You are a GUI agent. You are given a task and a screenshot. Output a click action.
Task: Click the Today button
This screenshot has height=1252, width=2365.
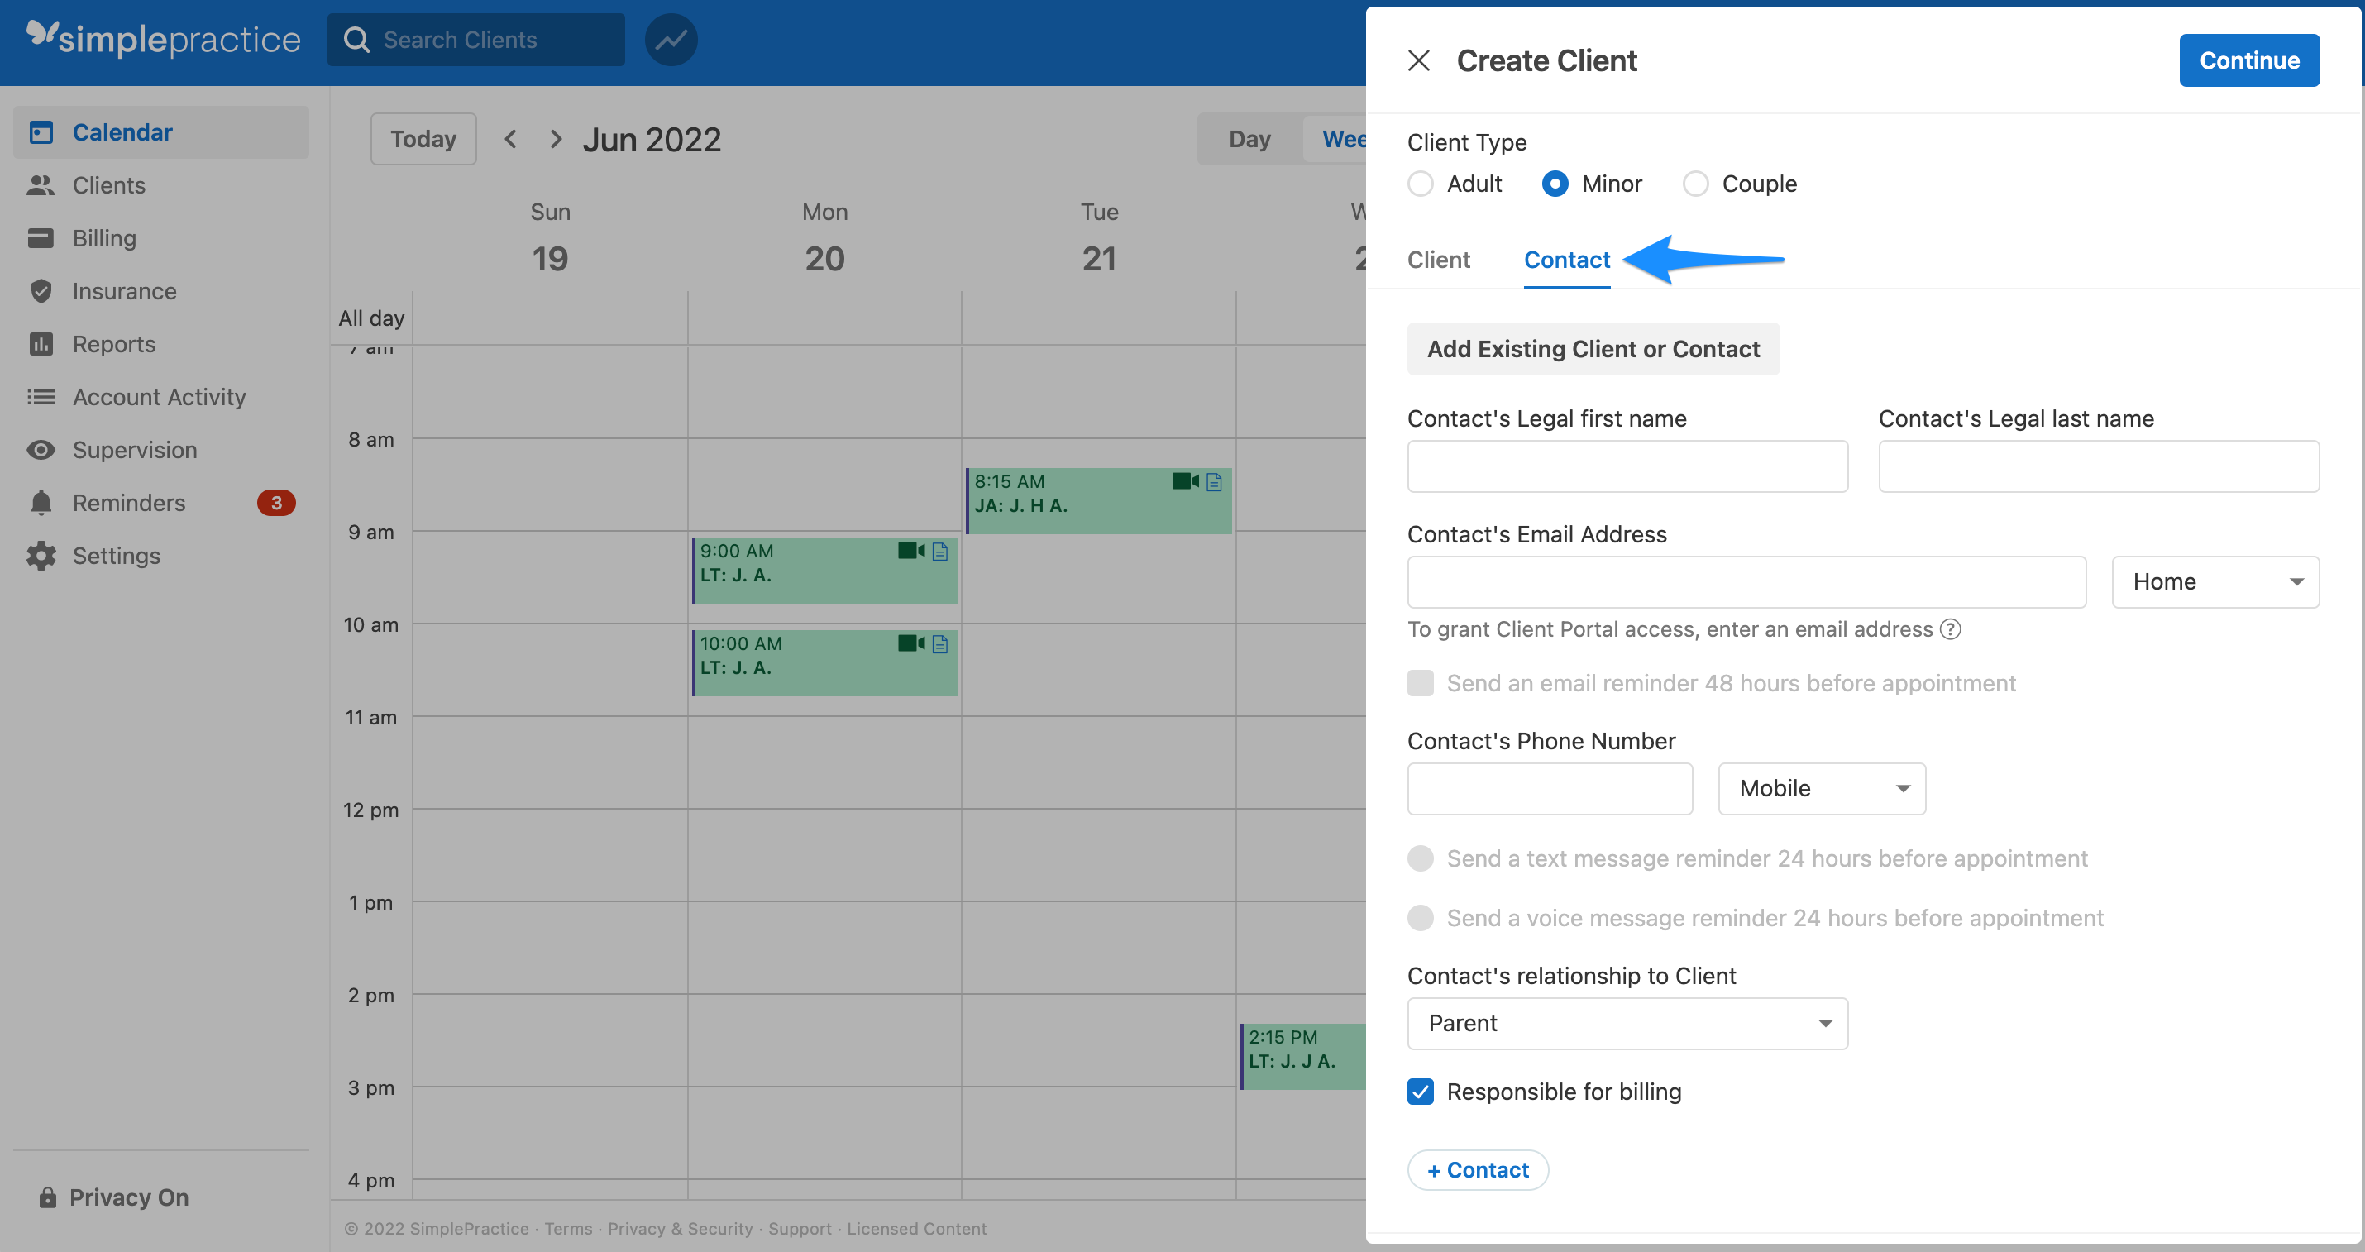(423, 139)
